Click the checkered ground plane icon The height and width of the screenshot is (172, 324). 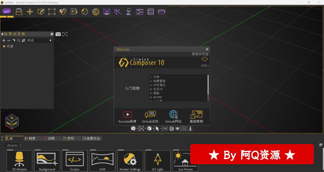tap(178, 128)
